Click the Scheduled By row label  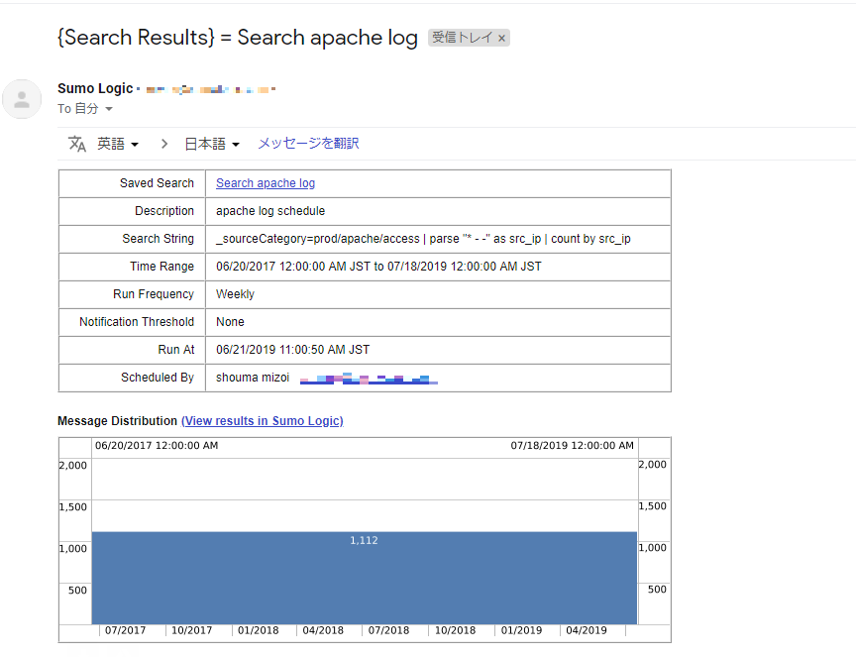158,378
